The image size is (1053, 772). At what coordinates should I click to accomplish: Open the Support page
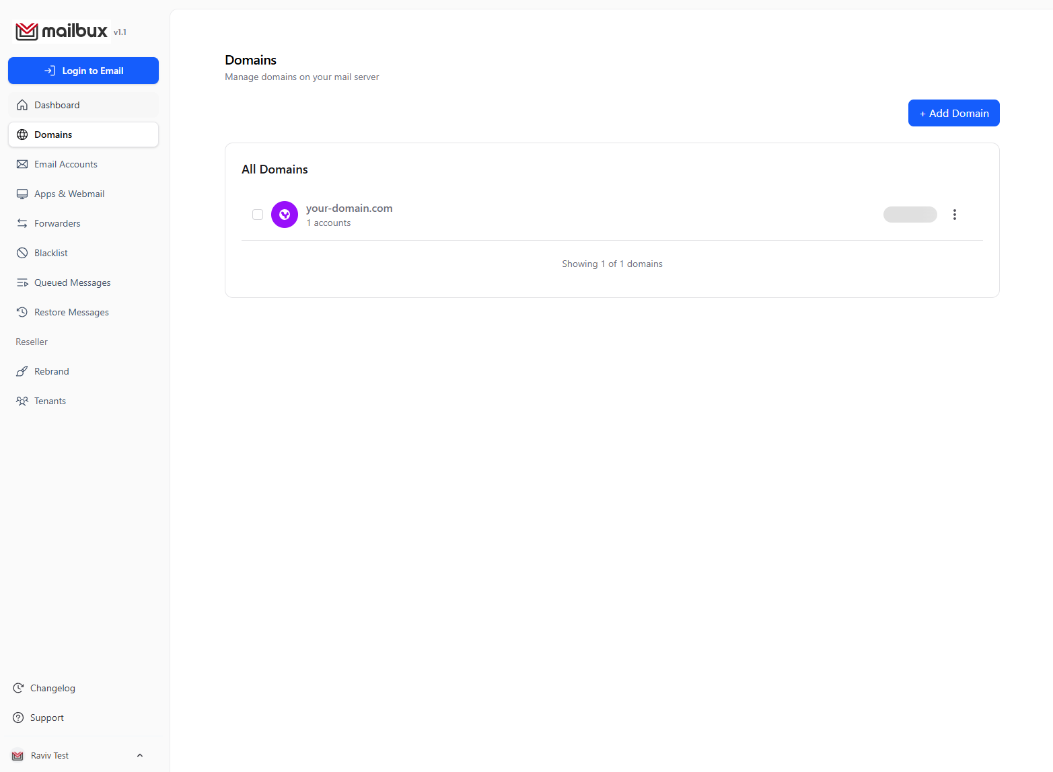click(x=46, y=717)
